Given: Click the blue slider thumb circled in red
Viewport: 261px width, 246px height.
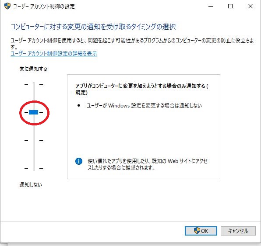Looking at the screenshot, I should (33, 112).
